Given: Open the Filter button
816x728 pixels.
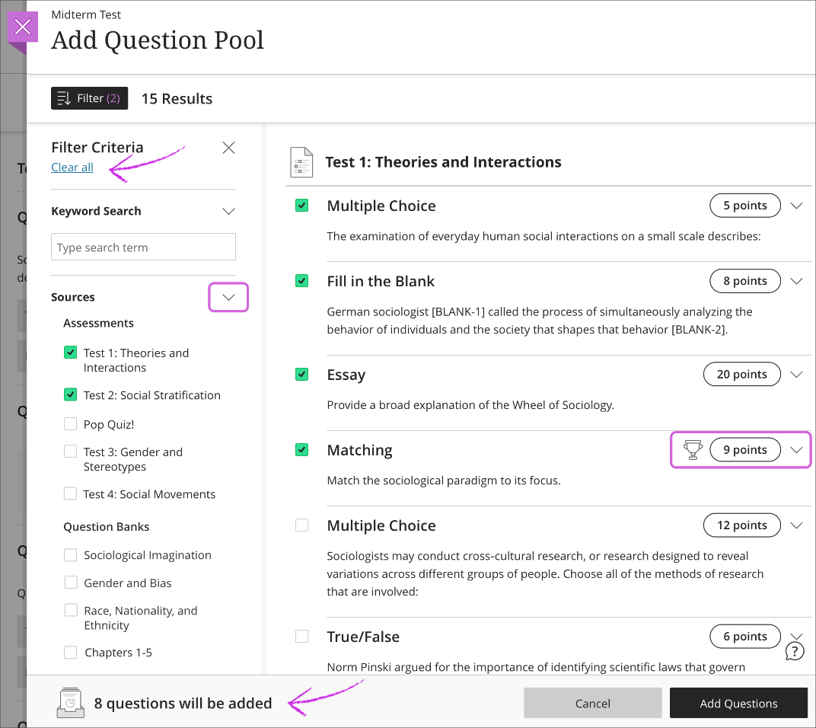Looking at the screenshot, I should tap(89, 98).
